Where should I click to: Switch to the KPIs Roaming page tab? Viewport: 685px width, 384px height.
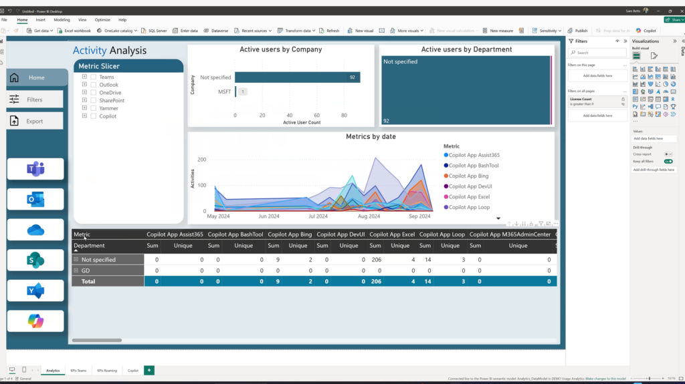107,371
